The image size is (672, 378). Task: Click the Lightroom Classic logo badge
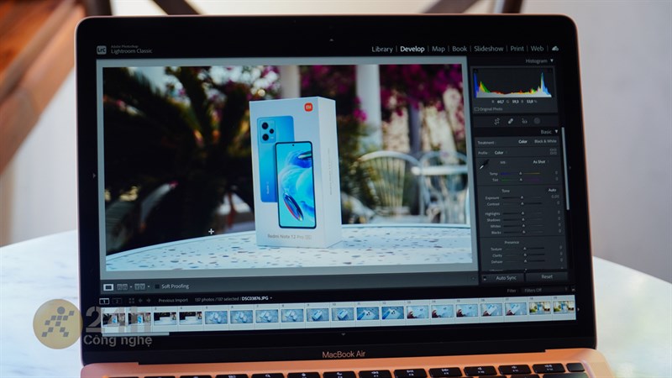pyautogui.click(x=101, y=50)
